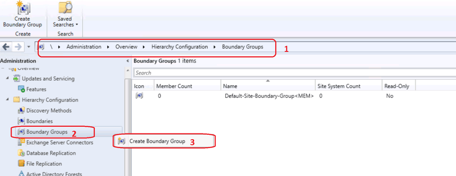Click 'No' Read-Only cell value
The height and width of the screenshot is (176, 456).
click(x=389, y=96)
